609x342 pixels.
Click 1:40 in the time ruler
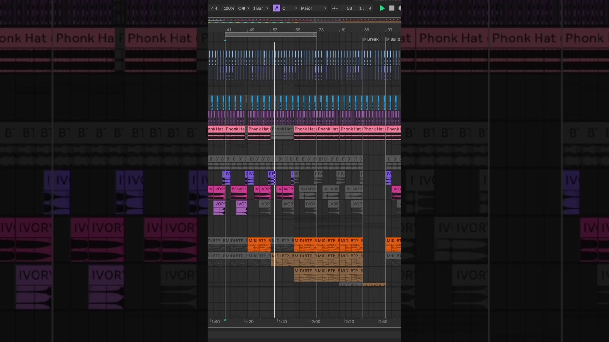point(283,322)
